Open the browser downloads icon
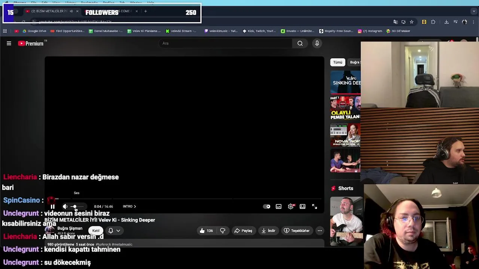The height and width of the screenshot is (269, 479). 446,22
